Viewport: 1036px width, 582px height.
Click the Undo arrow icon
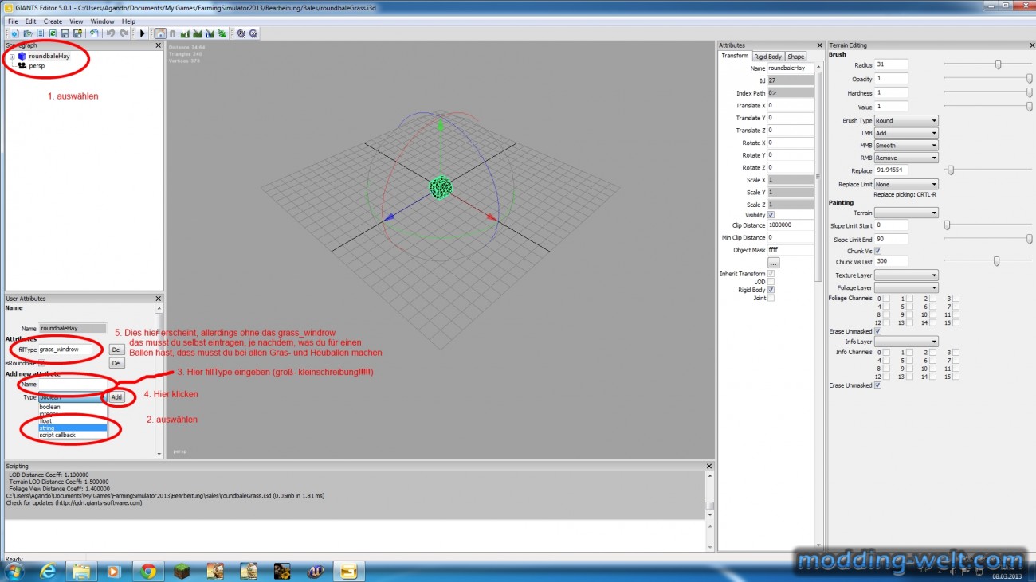111,33
